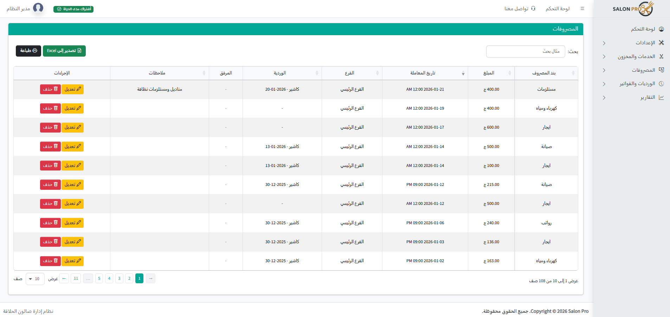Select the التقارير reports chart icon
The width and height of the screenshot is (670, 317).
click(x=662, y=97)
